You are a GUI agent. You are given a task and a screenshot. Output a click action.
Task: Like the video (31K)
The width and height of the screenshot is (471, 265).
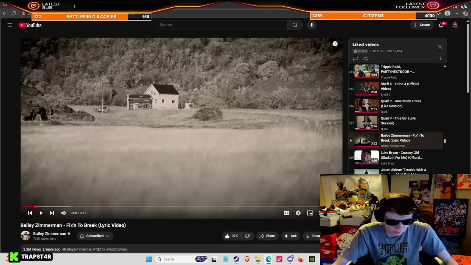coord(231,236)
